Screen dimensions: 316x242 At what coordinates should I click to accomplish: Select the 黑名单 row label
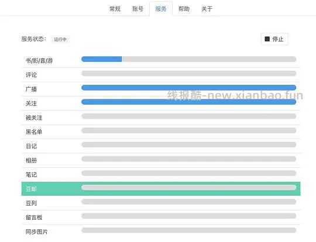point(34,132)
